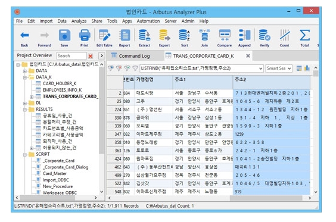336x222 pixels.
Task: Click the arrow button beside project search
Action: [x=101, y=56]
